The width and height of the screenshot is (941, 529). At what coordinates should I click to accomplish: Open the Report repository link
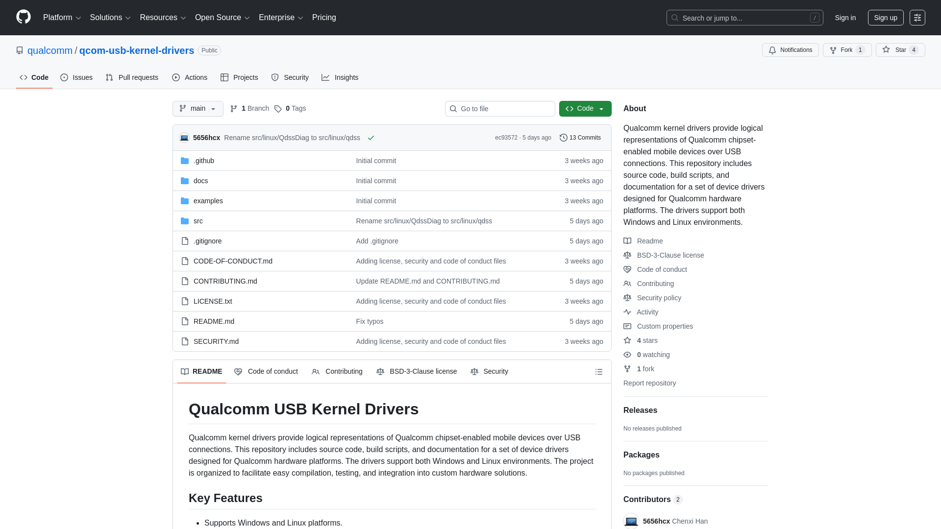649,383
